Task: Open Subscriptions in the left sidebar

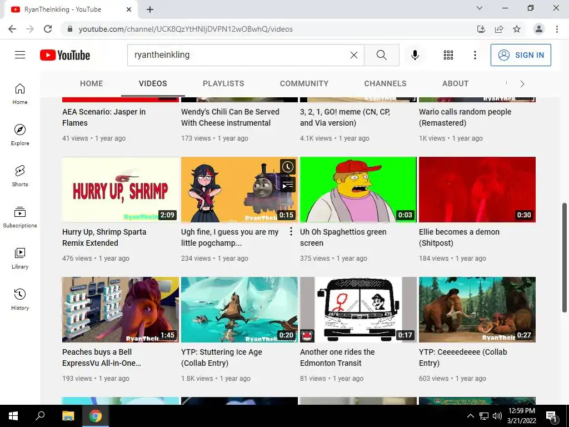Action: [x=20, y=217]
